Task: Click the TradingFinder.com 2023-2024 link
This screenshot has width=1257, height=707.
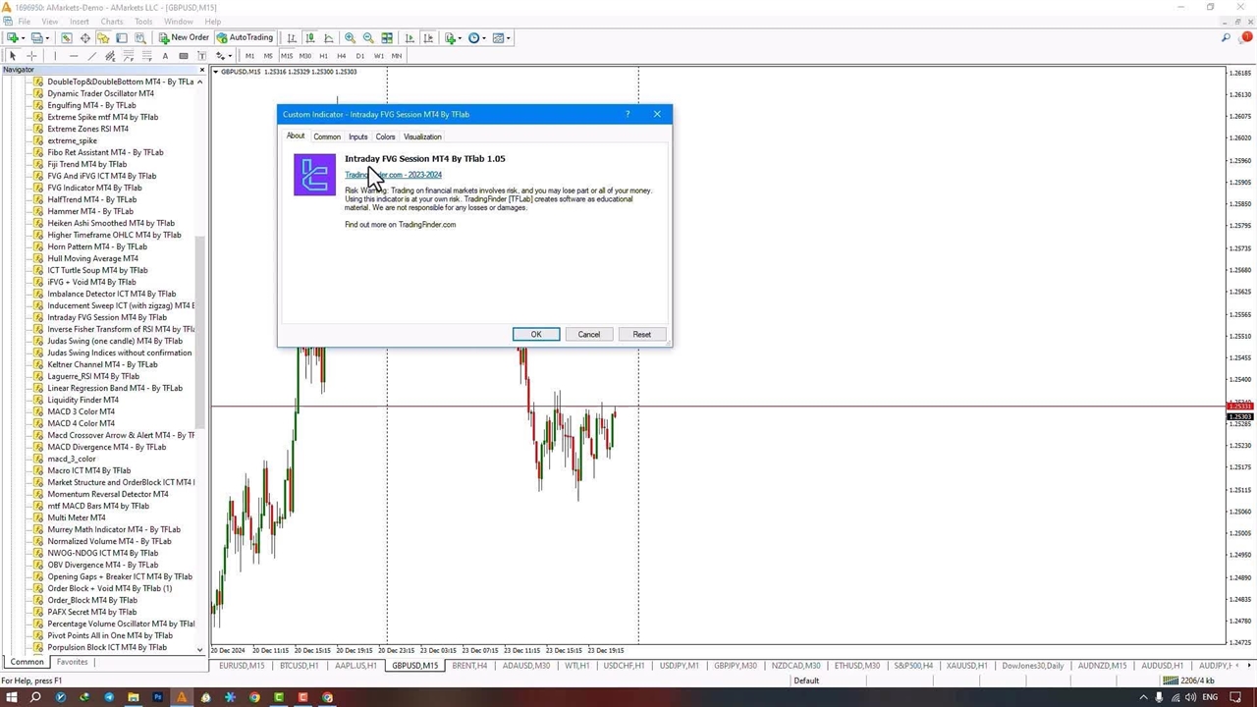Action: (x=393, y=175)
